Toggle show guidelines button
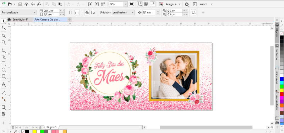The image size is (284, 133). [x=153, y=4]
